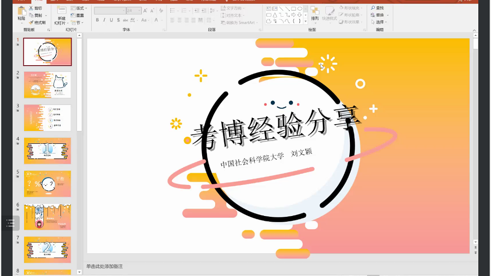The image size is (491, 276).
Task: Open the Clipboard (剪贴板) pane launcher
Action: [49, 30]
